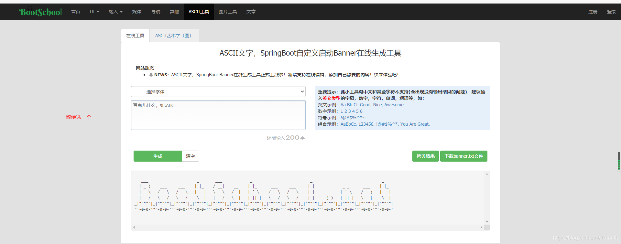This screenshot has width=621, height=244.
Task: Click the symbol example '!@#$%^*~'
Action: 353,118
